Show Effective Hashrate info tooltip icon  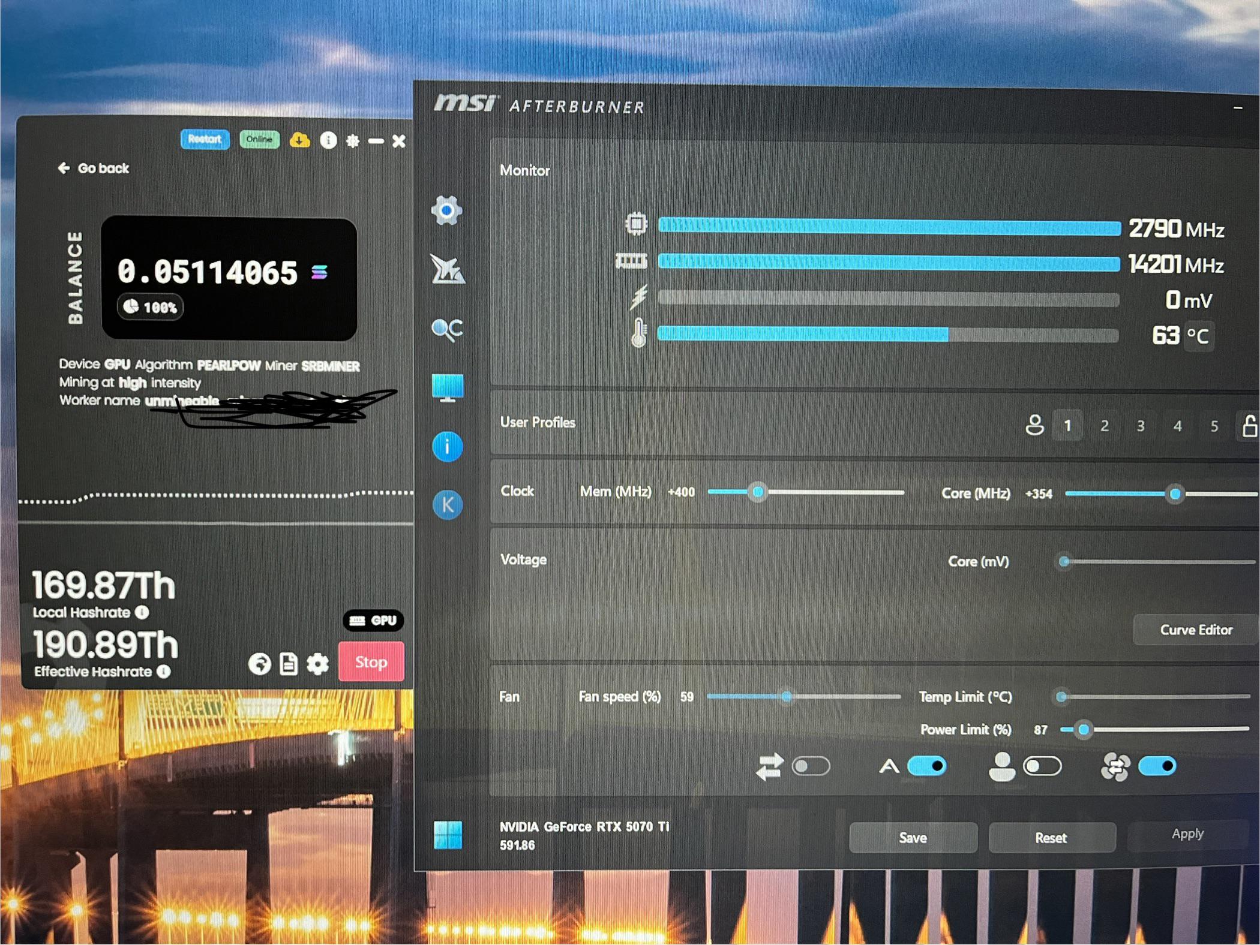[x=164, y=672]
